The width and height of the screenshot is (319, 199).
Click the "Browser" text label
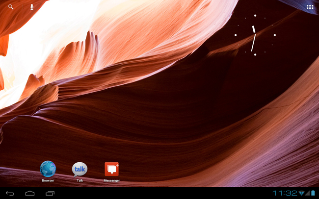(x=48, y=180)
